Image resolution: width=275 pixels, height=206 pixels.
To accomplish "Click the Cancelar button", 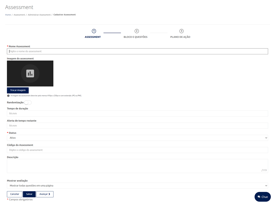I will click(x=15, y=194).
